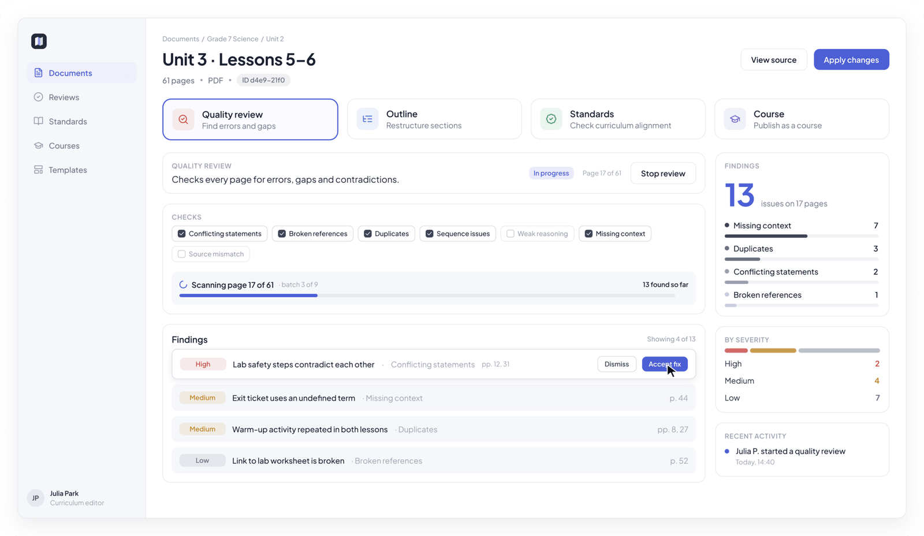
Task: Click the red High severity bar segment
Action: (x=736, y=350)
